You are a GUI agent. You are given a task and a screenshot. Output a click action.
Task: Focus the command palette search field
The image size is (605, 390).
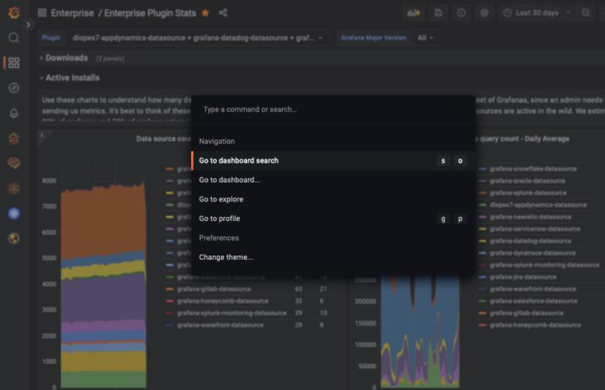(333, 110)
